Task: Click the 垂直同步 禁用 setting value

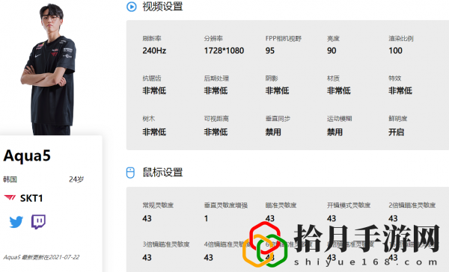Action: point(273,132)
